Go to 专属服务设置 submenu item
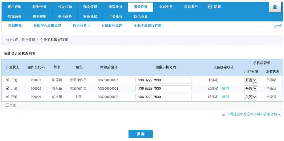Screen dimensions: 284x141 click(x=112, y=26)
